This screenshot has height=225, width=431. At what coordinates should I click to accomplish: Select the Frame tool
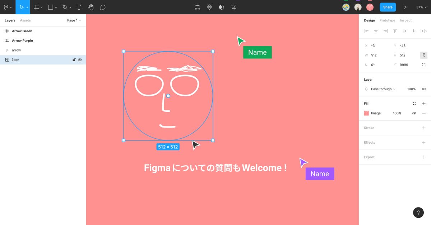click(x=36, y=7)
